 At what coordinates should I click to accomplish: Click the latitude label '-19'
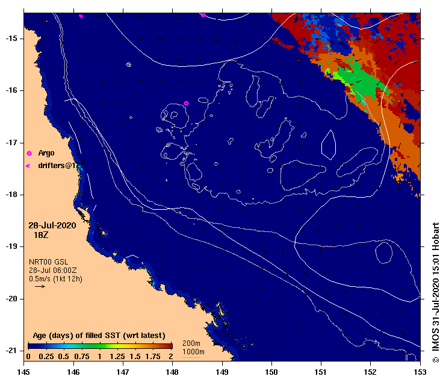[x=11, y=246]
